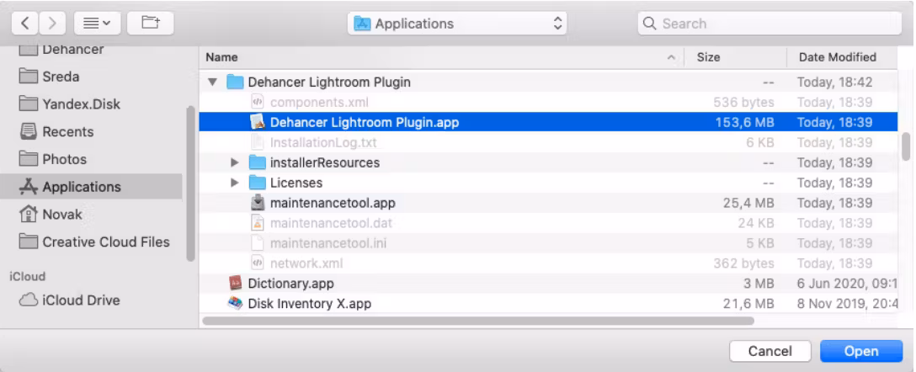Screen dimensions: 916x372
Task: Click Dehancer Lightroom Plugin folder icon
Action: (234, 82)
